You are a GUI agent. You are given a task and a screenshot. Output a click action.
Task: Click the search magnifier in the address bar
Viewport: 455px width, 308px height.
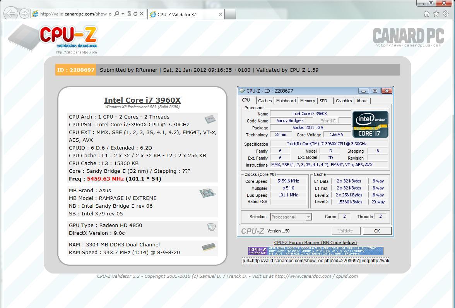click(117, 14)
